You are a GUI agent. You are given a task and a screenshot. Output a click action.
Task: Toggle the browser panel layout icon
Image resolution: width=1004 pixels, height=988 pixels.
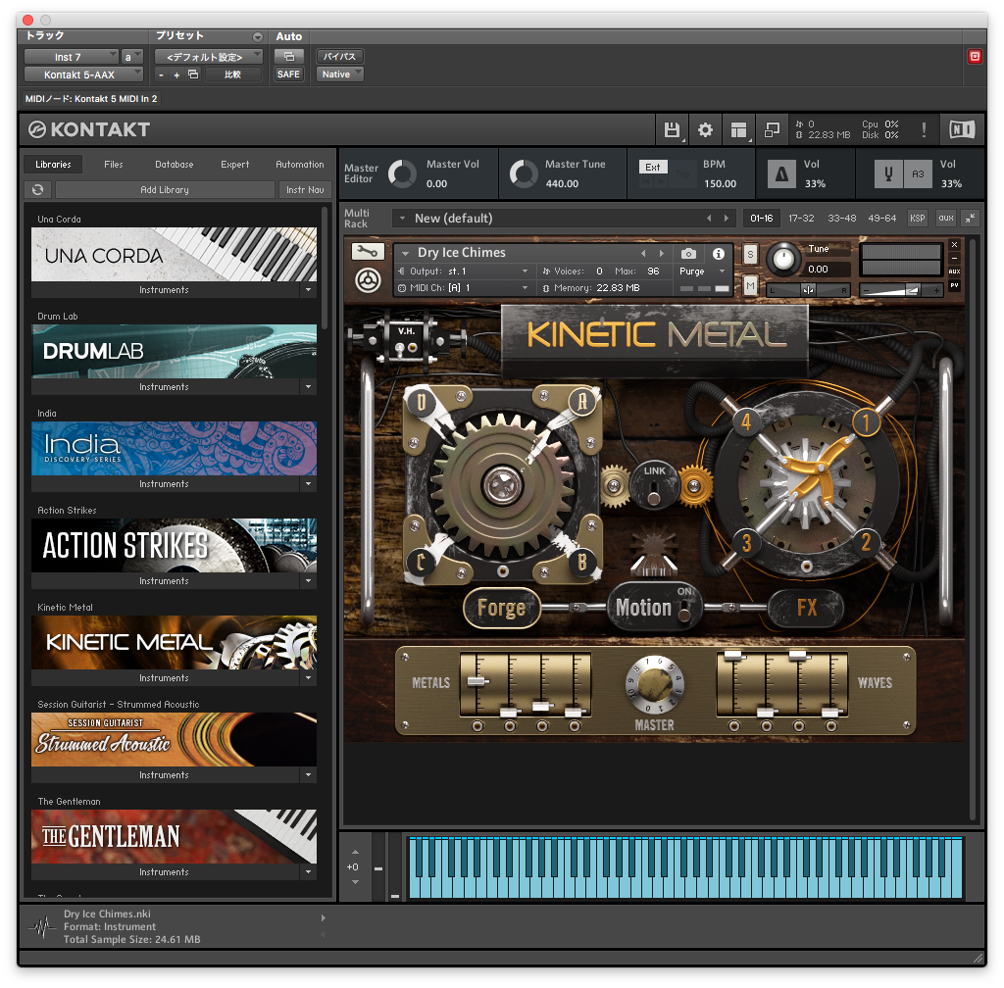coord(738,130)
